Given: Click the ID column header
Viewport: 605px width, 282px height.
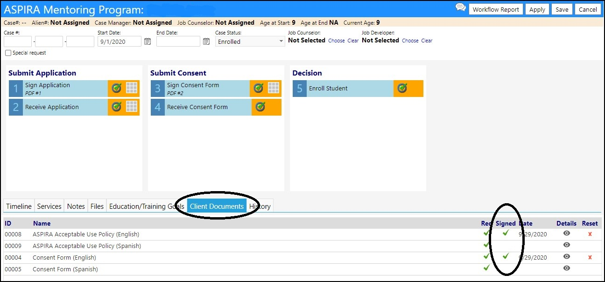Looking at the screenshot, I should coord(8,223).
